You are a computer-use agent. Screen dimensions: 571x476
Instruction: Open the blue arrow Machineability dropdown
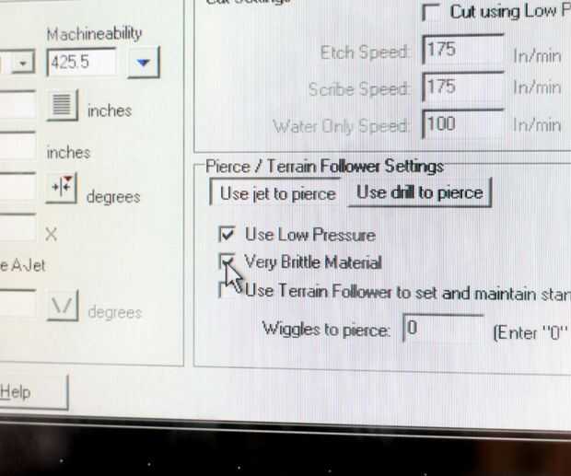[143, 63]
